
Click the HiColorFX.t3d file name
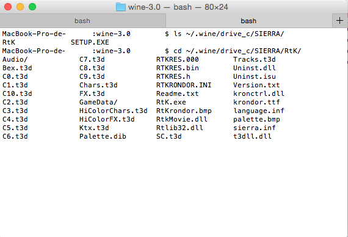[x=107, y=119]
